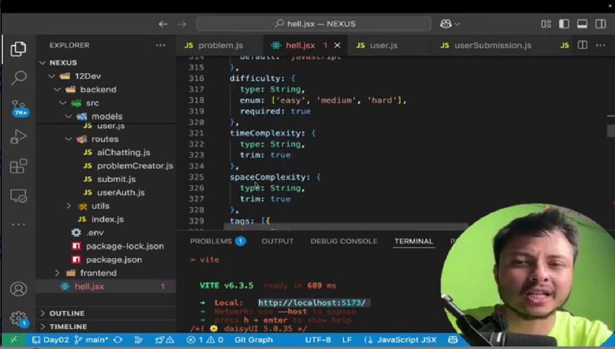
Task: Open the Explorer view in activity bar
Action: [x=18, y=49]
